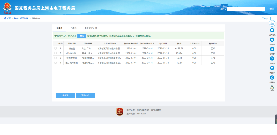Check the checkbox for row 1 增值税
277x135 pixels.
(55, 48)
